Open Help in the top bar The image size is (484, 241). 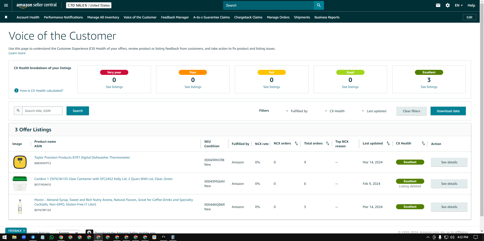point(471,5)
